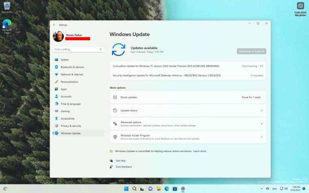
Task: Open Windows Insider Program settings
Action: point(188,137)
